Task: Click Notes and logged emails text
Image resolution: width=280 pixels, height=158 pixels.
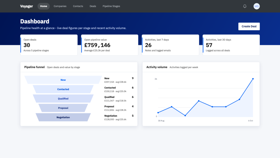Action: 158,50
